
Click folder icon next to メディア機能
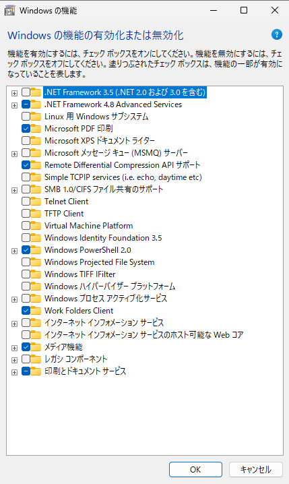pyautogui.click(x=36, y=347)
